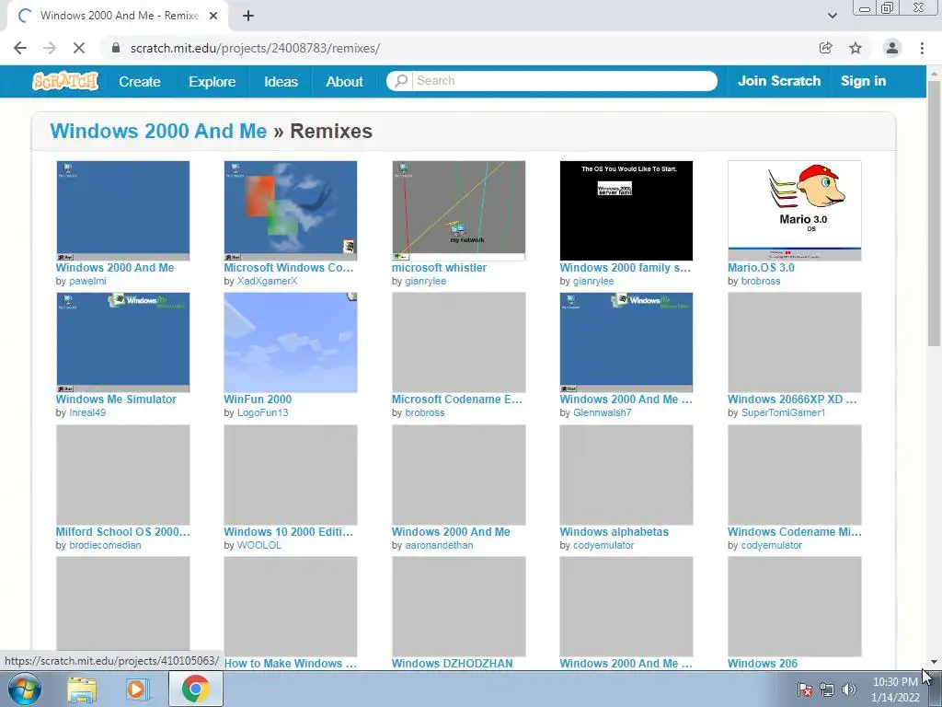View author brodiecomedian's profile

pos(105,545)
